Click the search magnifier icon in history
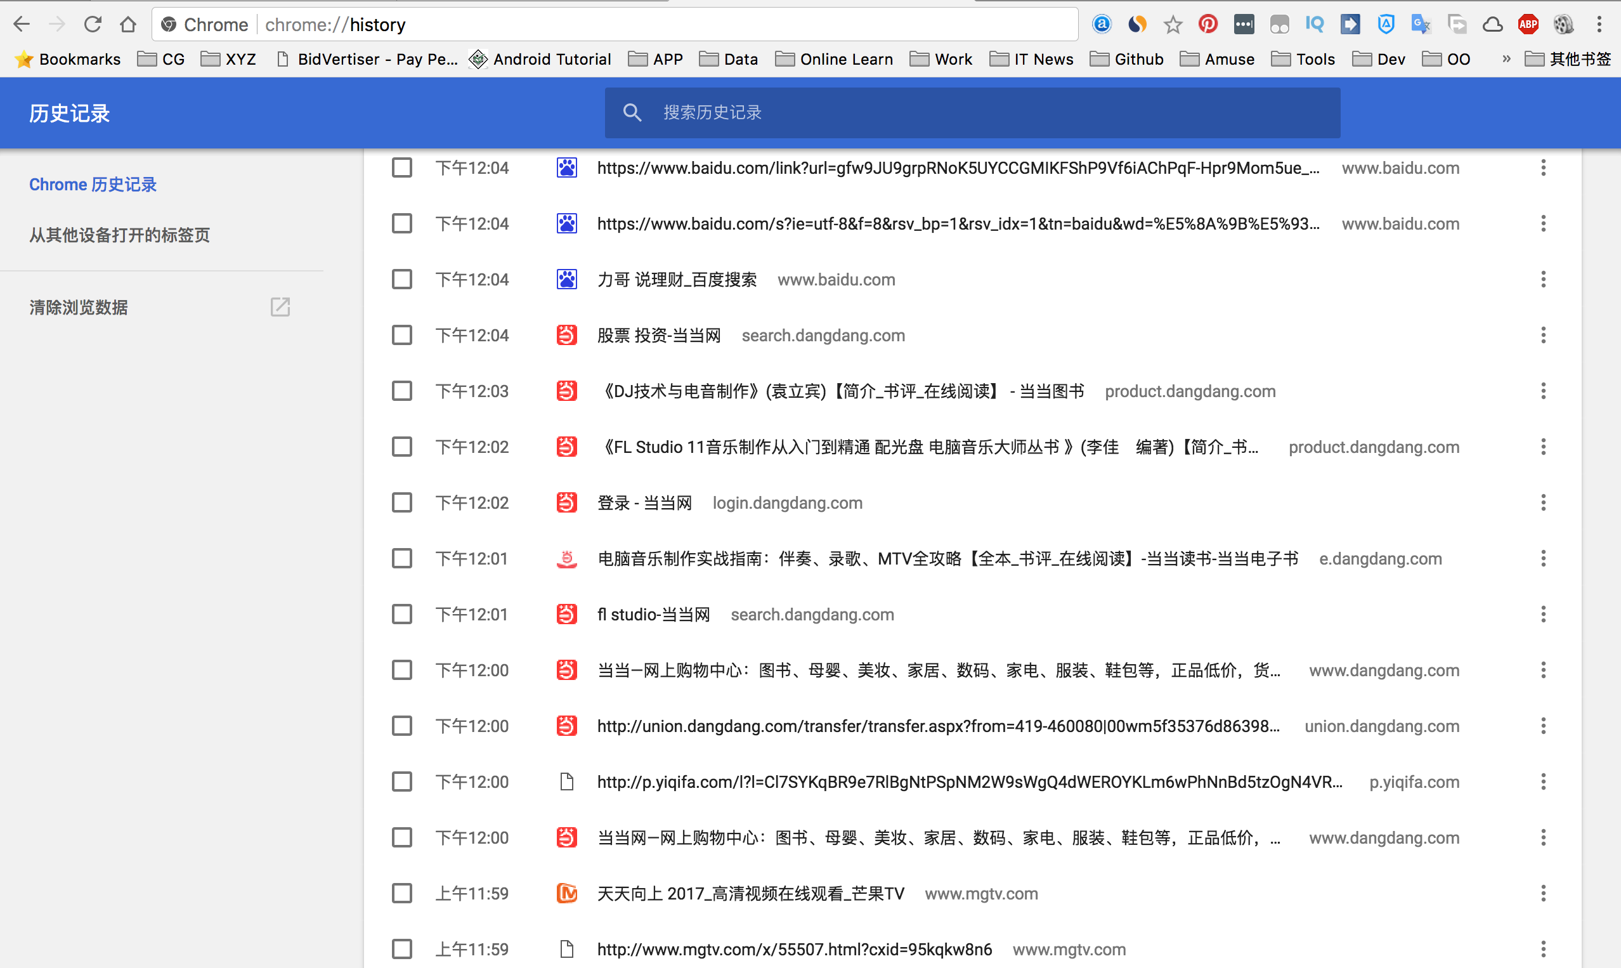The image size is (1621, 968). point(631,112)
